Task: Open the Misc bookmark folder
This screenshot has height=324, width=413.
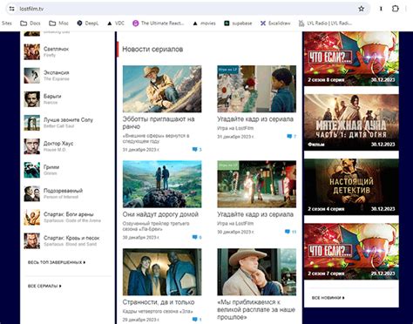Action: pos(58,24)
